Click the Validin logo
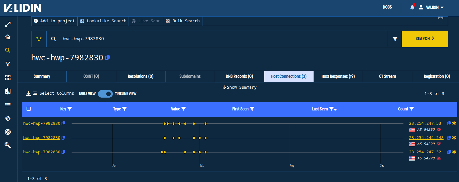Image resolution: width=459 pixels, height=182 pixels. [23, 8]
